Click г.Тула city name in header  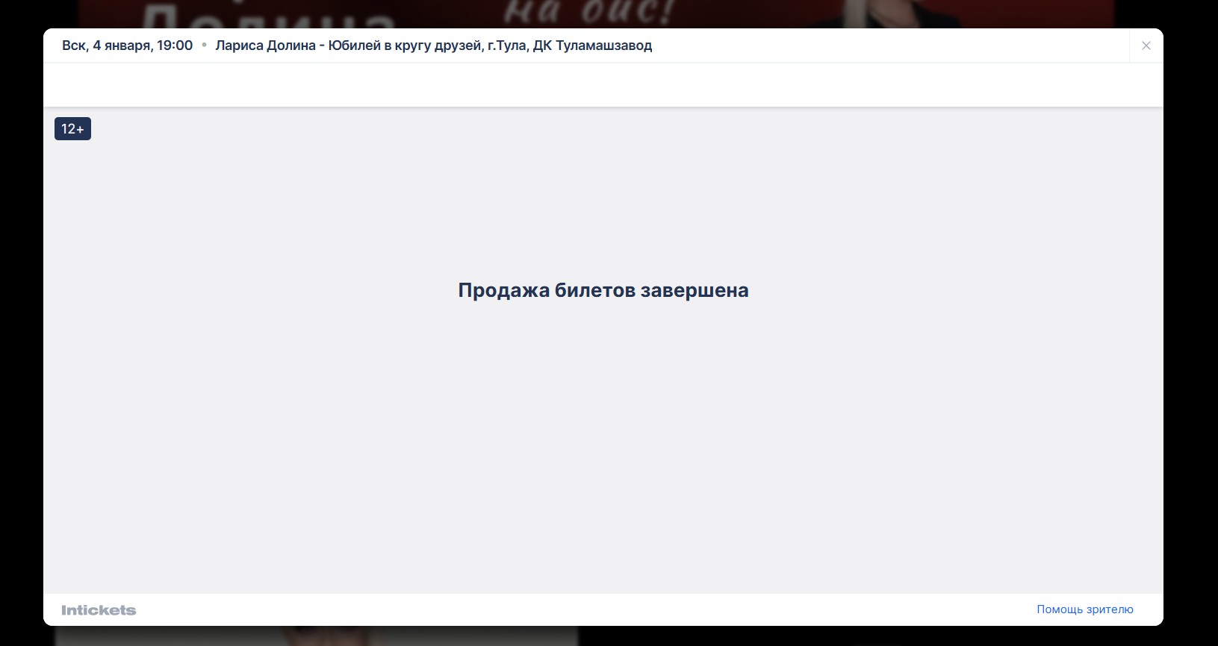(x=506, y=46)
